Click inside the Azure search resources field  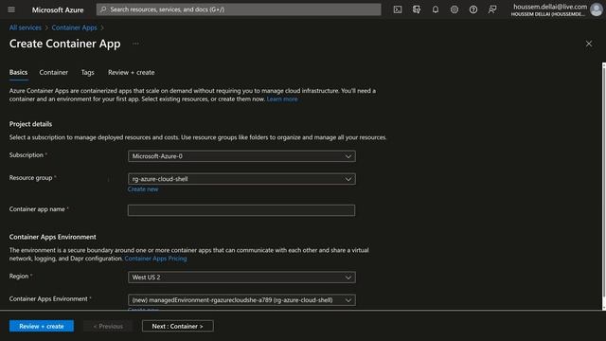(239, 9)
